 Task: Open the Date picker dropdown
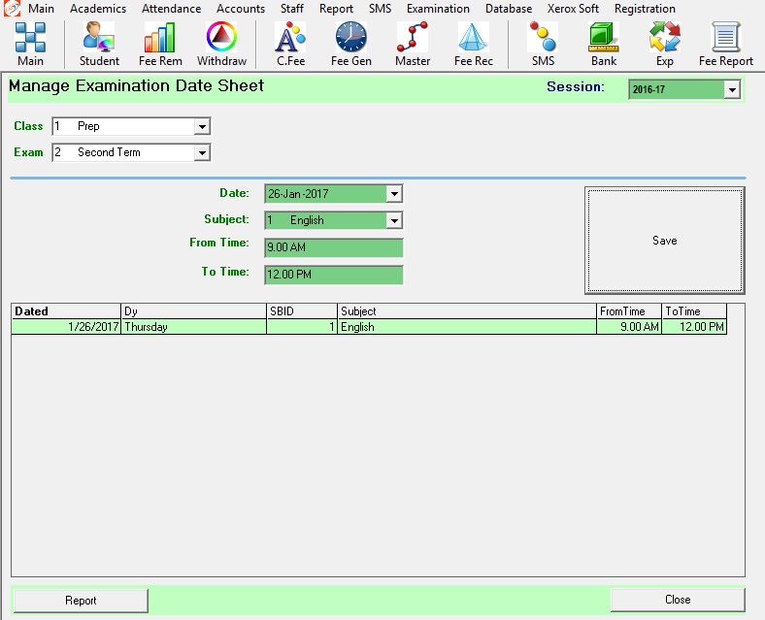(x=394, y=194)
